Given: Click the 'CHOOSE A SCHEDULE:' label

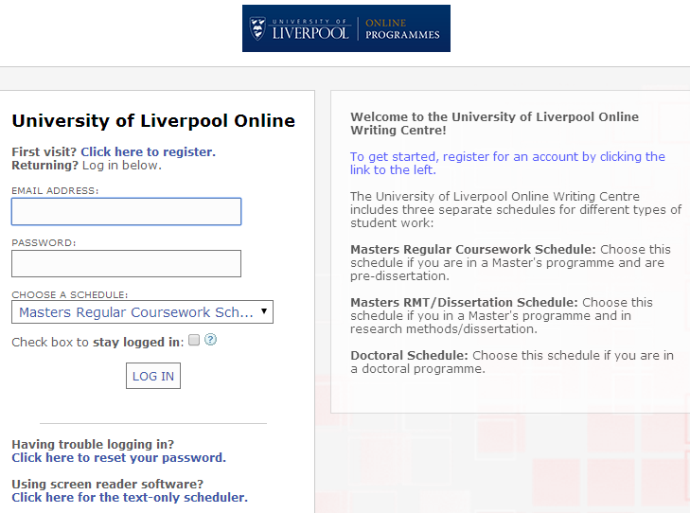Looking at the screenshot, I should pyautogui.click(x=69, y=294).
